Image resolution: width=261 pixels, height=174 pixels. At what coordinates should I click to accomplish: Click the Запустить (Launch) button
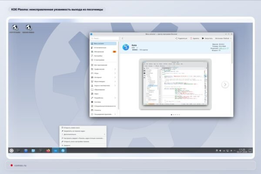[x=207, y=38]
